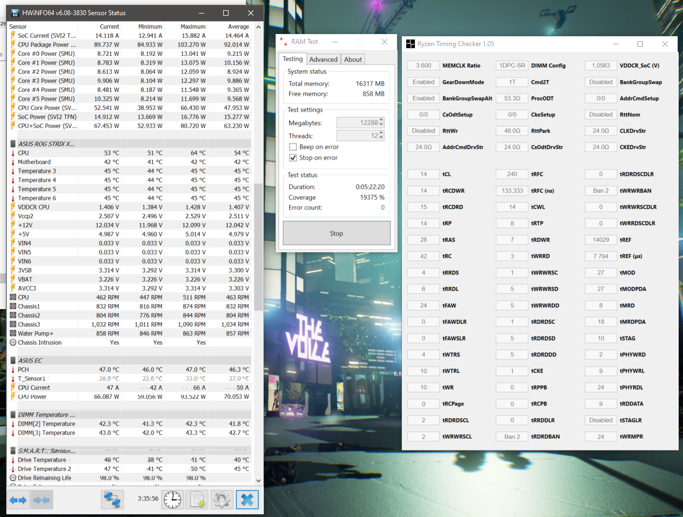This screenshot has height=517, width=683.
Task: Click the blue X close-sensors icon in HWiNFO toolbar
Action: (247, 500)
